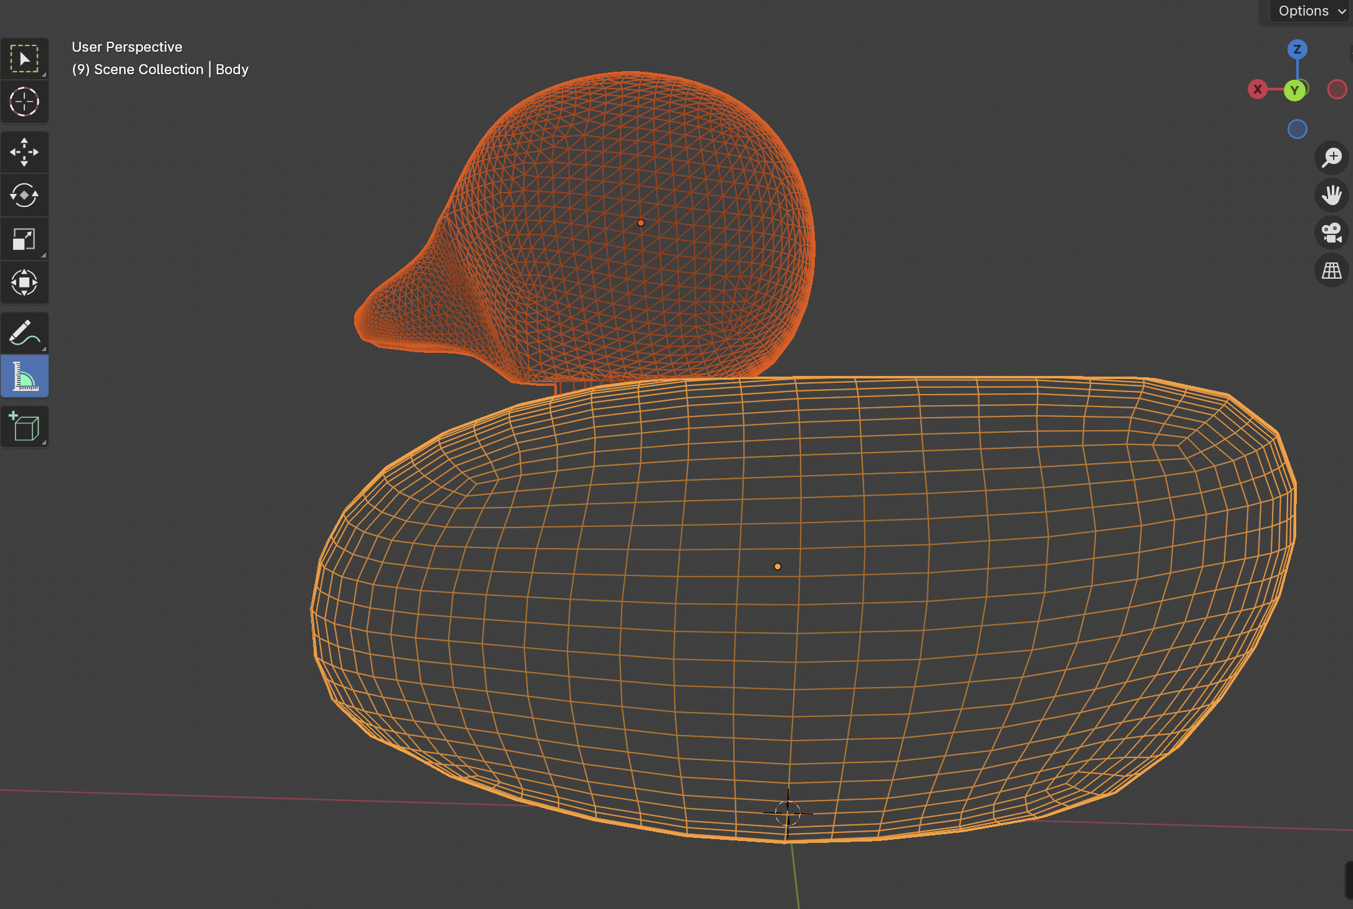The width and height of the screenshot is (1353, 909).
Task: Select the Annotate pencil tool
Action: tap(24, 333)
